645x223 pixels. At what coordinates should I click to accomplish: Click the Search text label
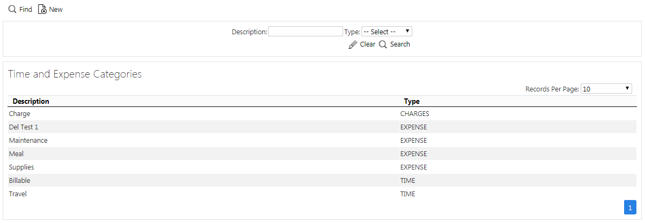pyautogui.click(x=400, y=44)
